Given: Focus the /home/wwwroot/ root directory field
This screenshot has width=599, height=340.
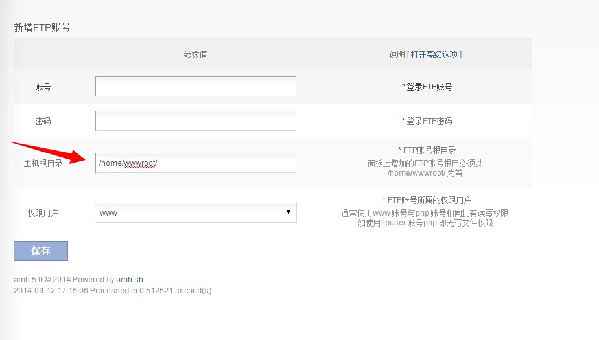Looking at the screenshot, I should pos(195,163).
